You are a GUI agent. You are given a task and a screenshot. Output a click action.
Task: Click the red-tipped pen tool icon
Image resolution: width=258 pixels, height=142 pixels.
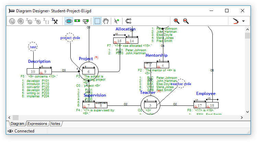click(x=235, y=21)
